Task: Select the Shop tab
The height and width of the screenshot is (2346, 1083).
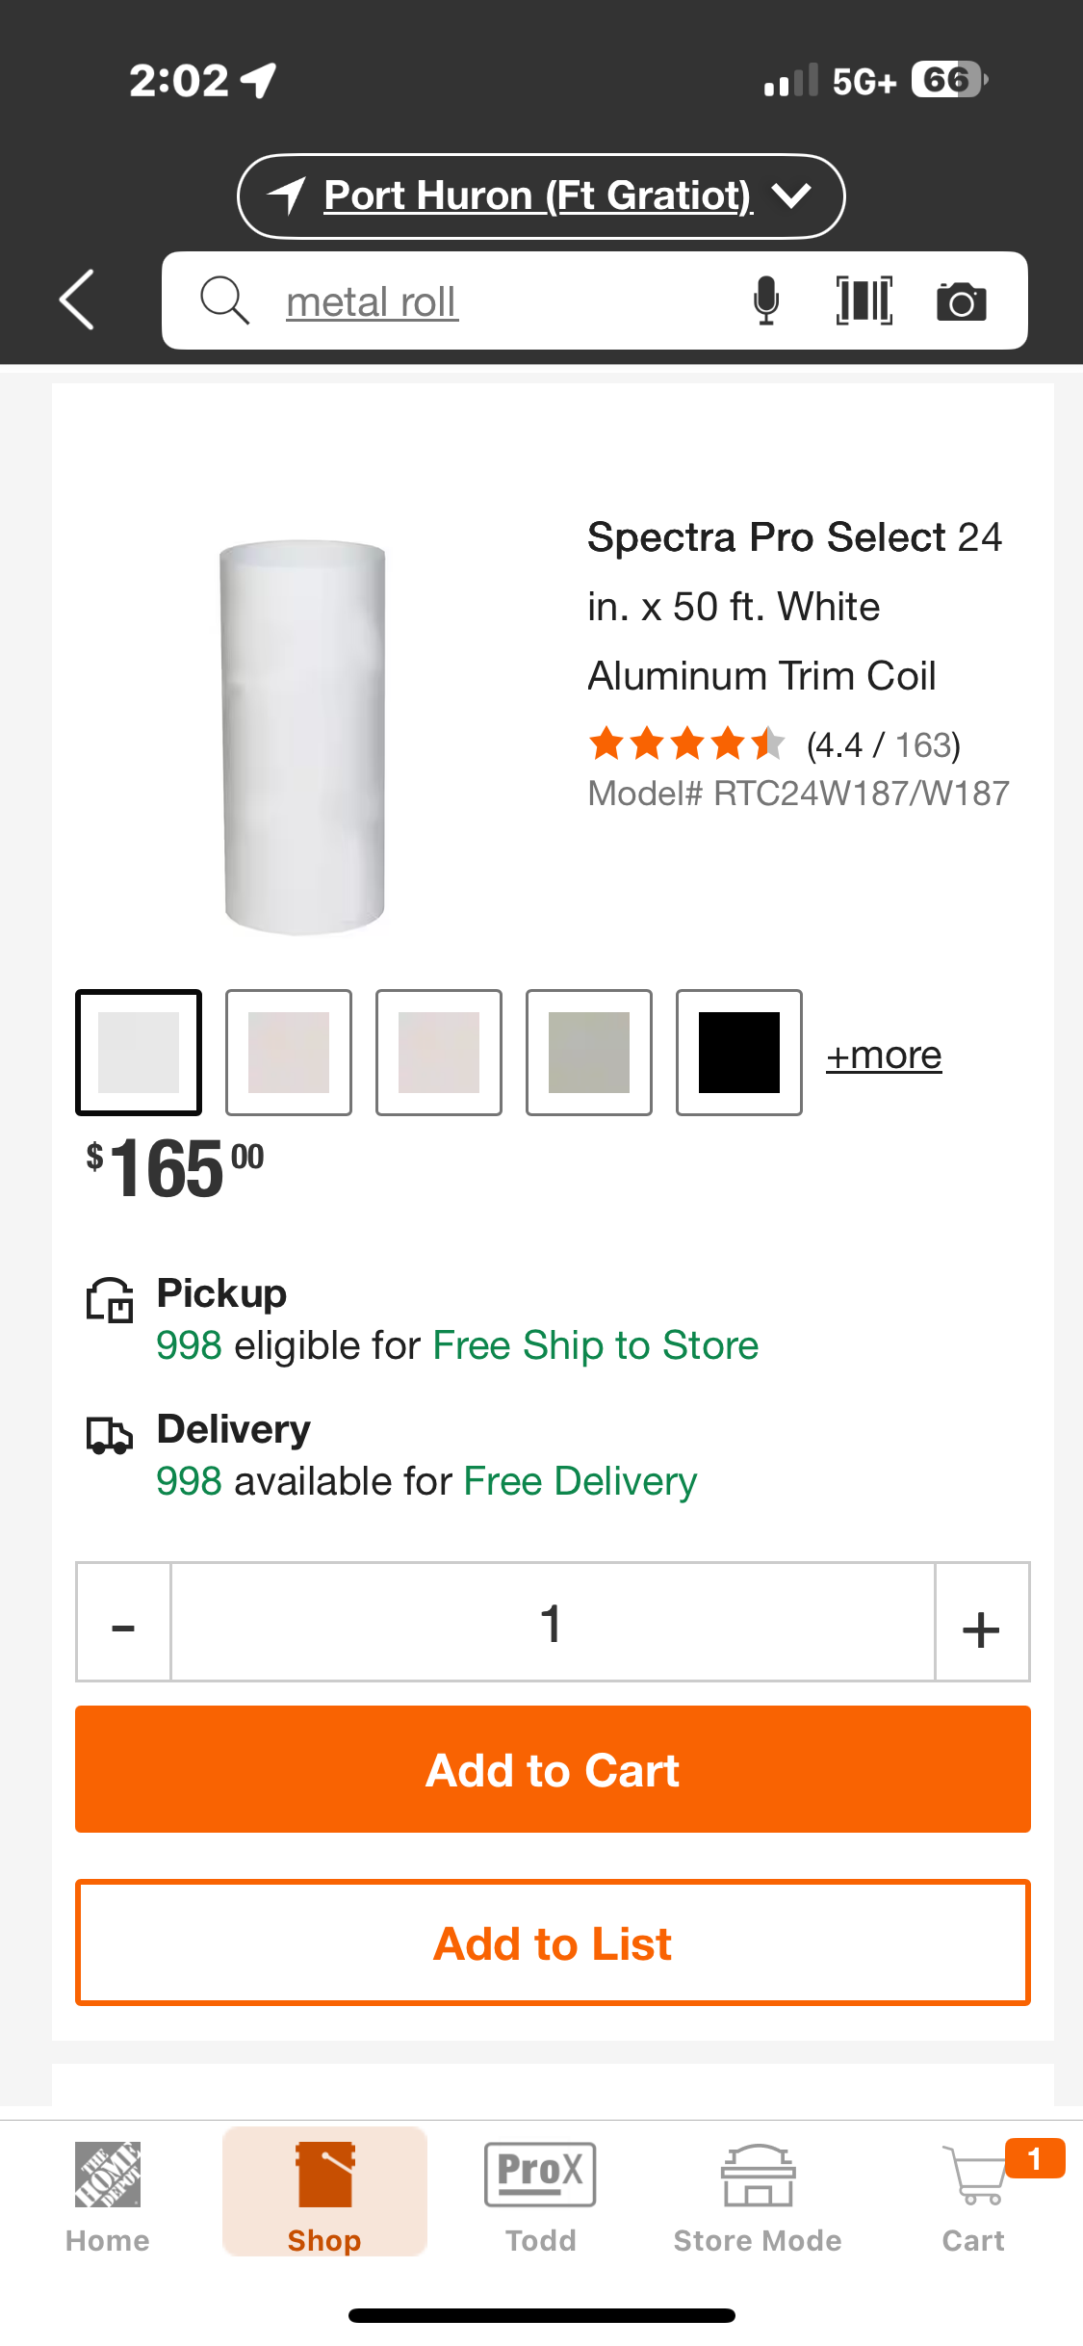Action: [x=324, y=2193]
